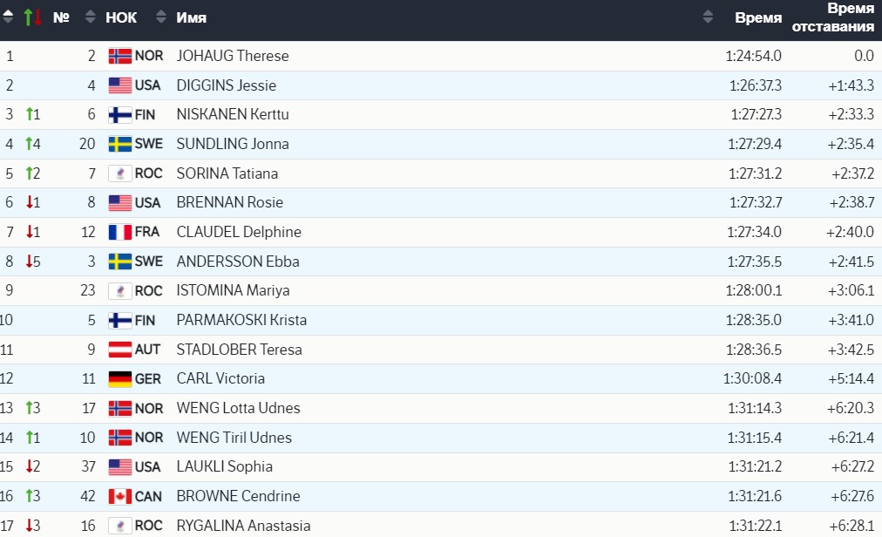The image size is (882, 537).
Task: Click the Время отставания column header
Action: [832, 17]
